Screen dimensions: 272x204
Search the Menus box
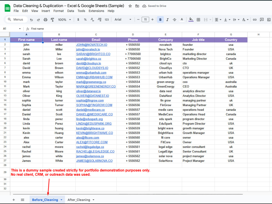pos(17,20)
